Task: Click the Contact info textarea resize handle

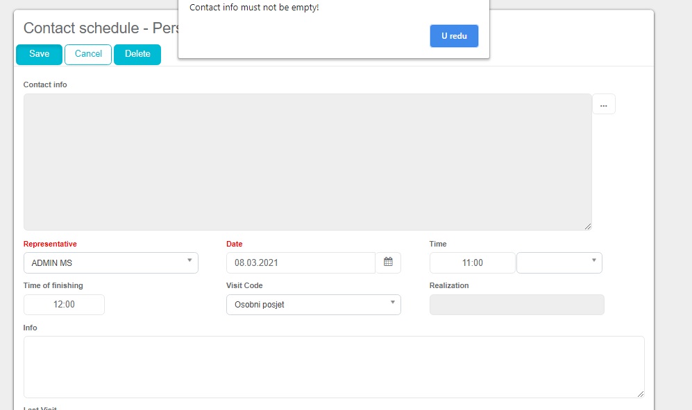Action: [x=588, y=226]
